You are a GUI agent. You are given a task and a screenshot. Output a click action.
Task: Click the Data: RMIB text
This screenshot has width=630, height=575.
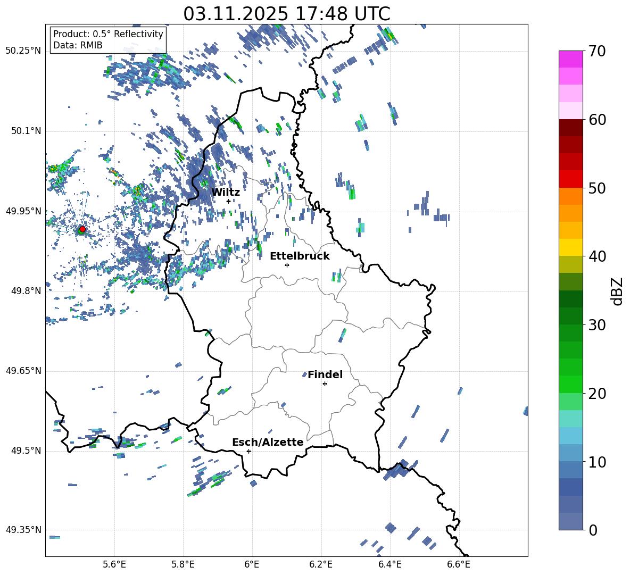click(x=78, y=45)
